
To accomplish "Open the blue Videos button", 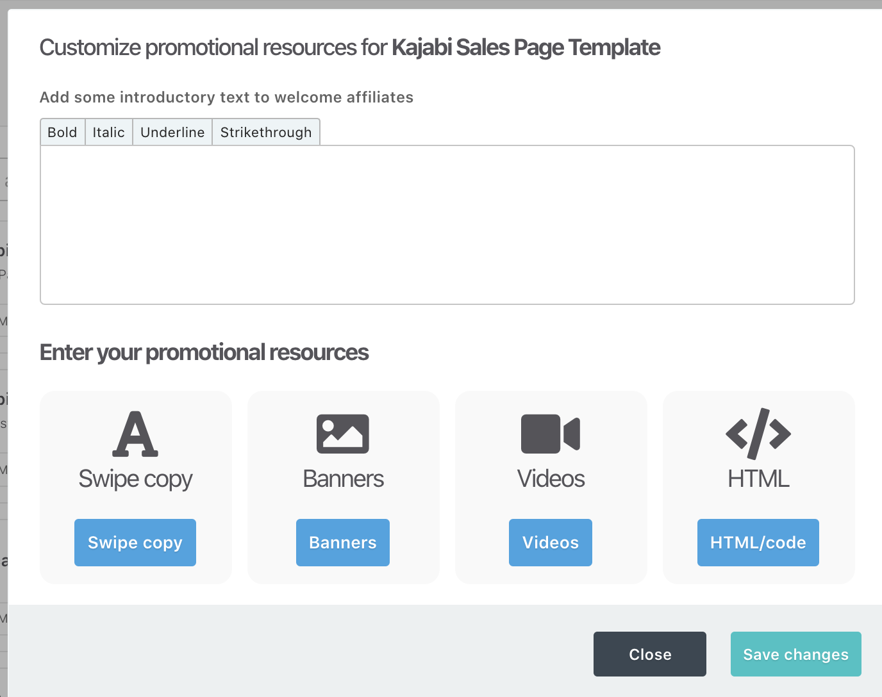I will [551, 543].
